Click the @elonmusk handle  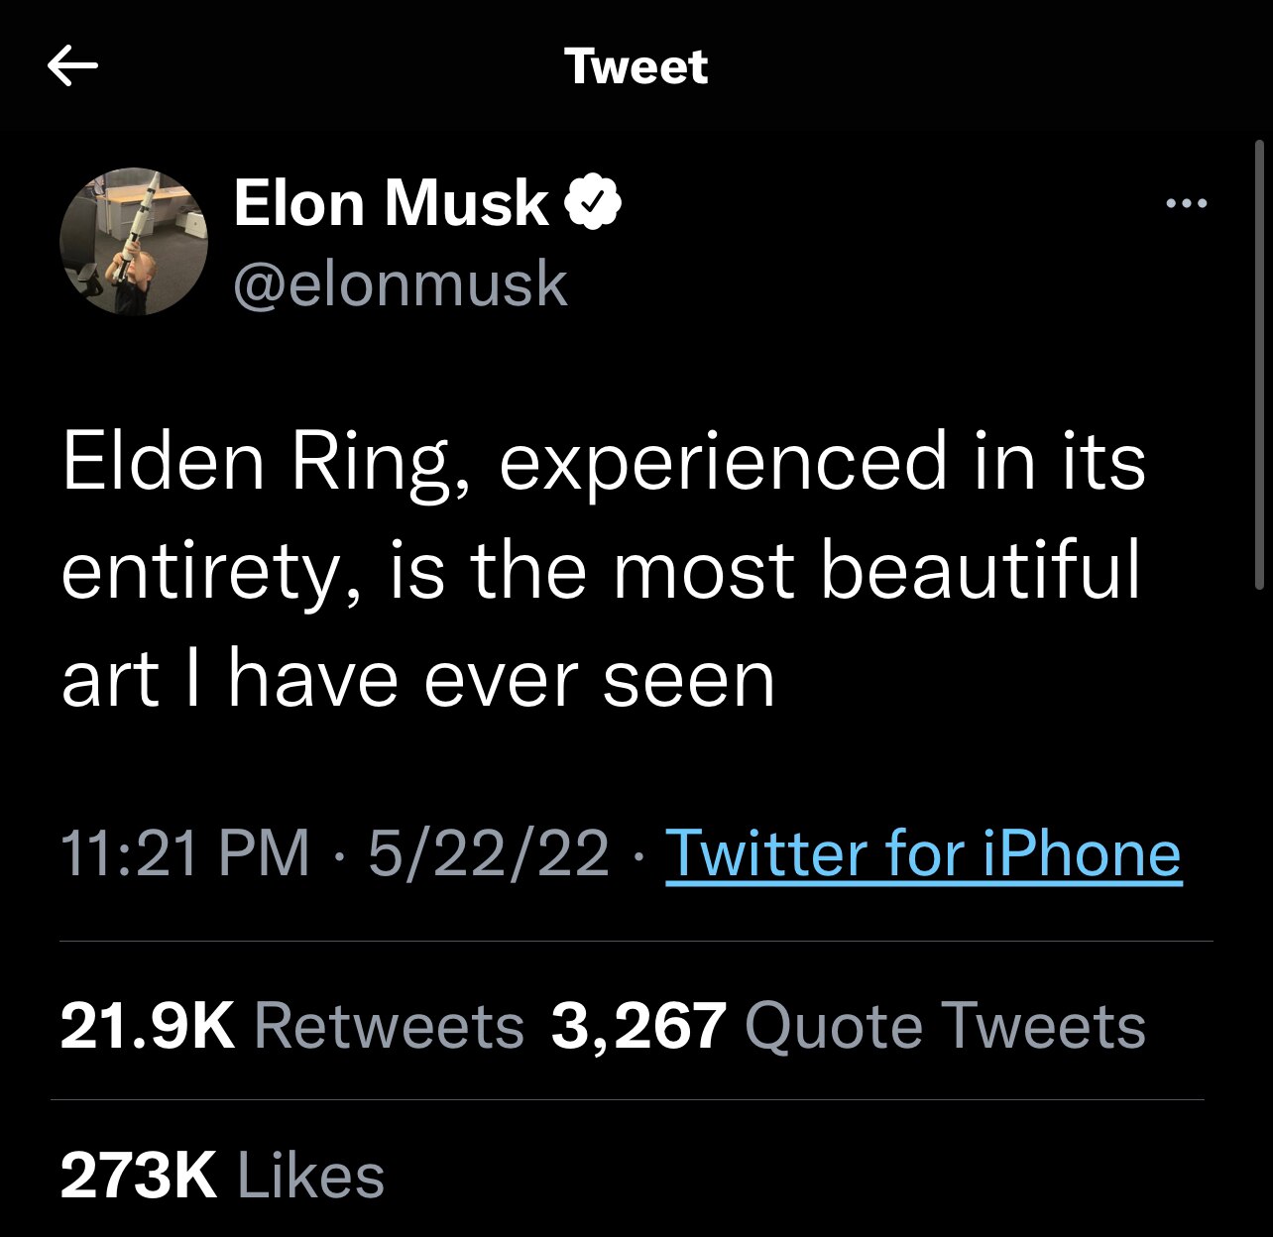(401, 284)
